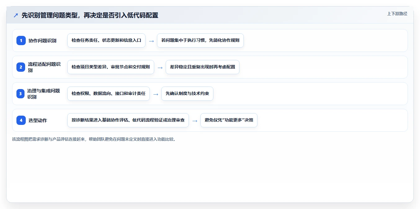Click the 选型动作 step label
The height and width of the screenshot is (209, 420).
38,120
